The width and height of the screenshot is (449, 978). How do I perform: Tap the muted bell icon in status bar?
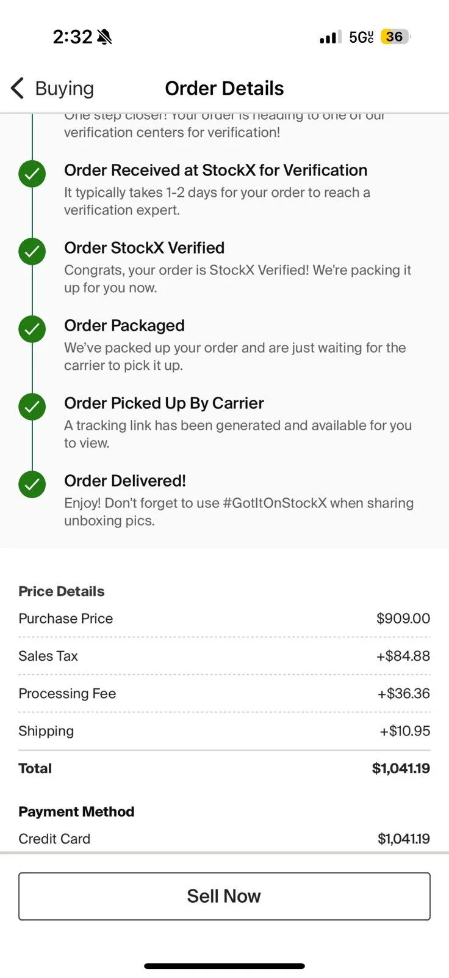[104, 37]
